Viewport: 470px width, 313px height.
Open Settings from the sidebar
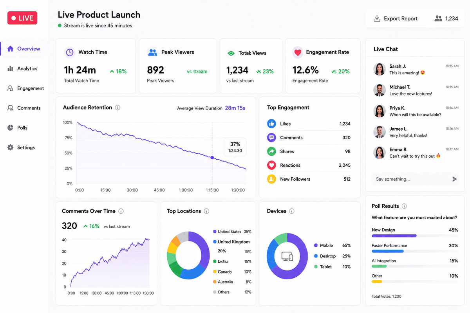pos(21,148)
